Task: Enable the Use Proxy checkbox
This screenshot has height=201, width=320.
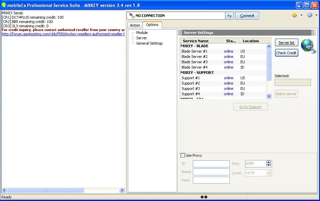Action: tap(183, 155)
